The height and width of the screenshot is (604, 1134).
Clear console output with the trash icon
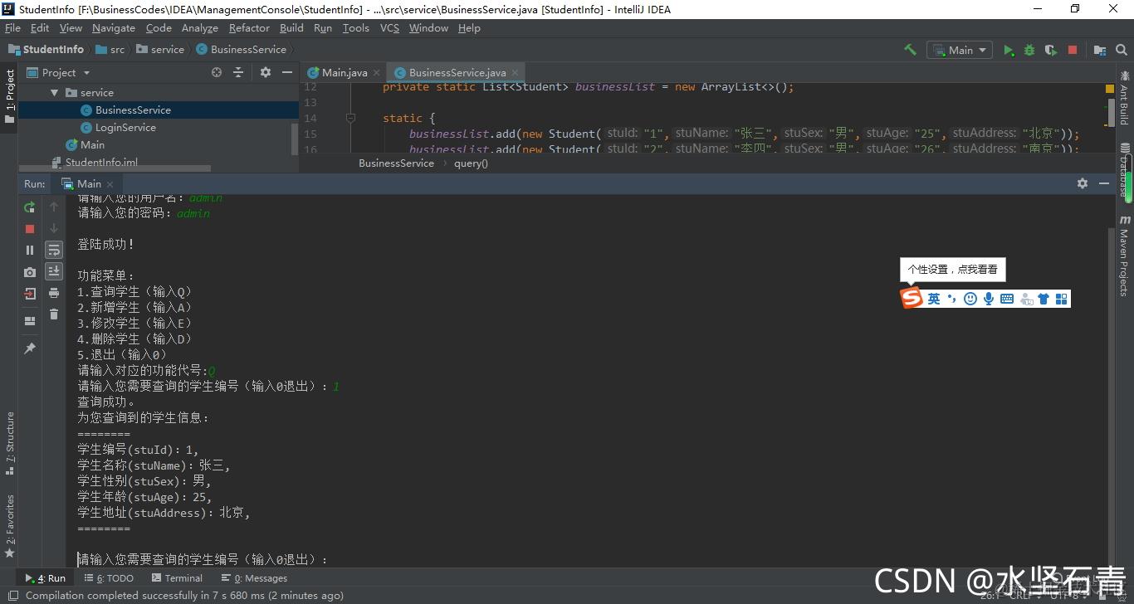click(54, 314)
